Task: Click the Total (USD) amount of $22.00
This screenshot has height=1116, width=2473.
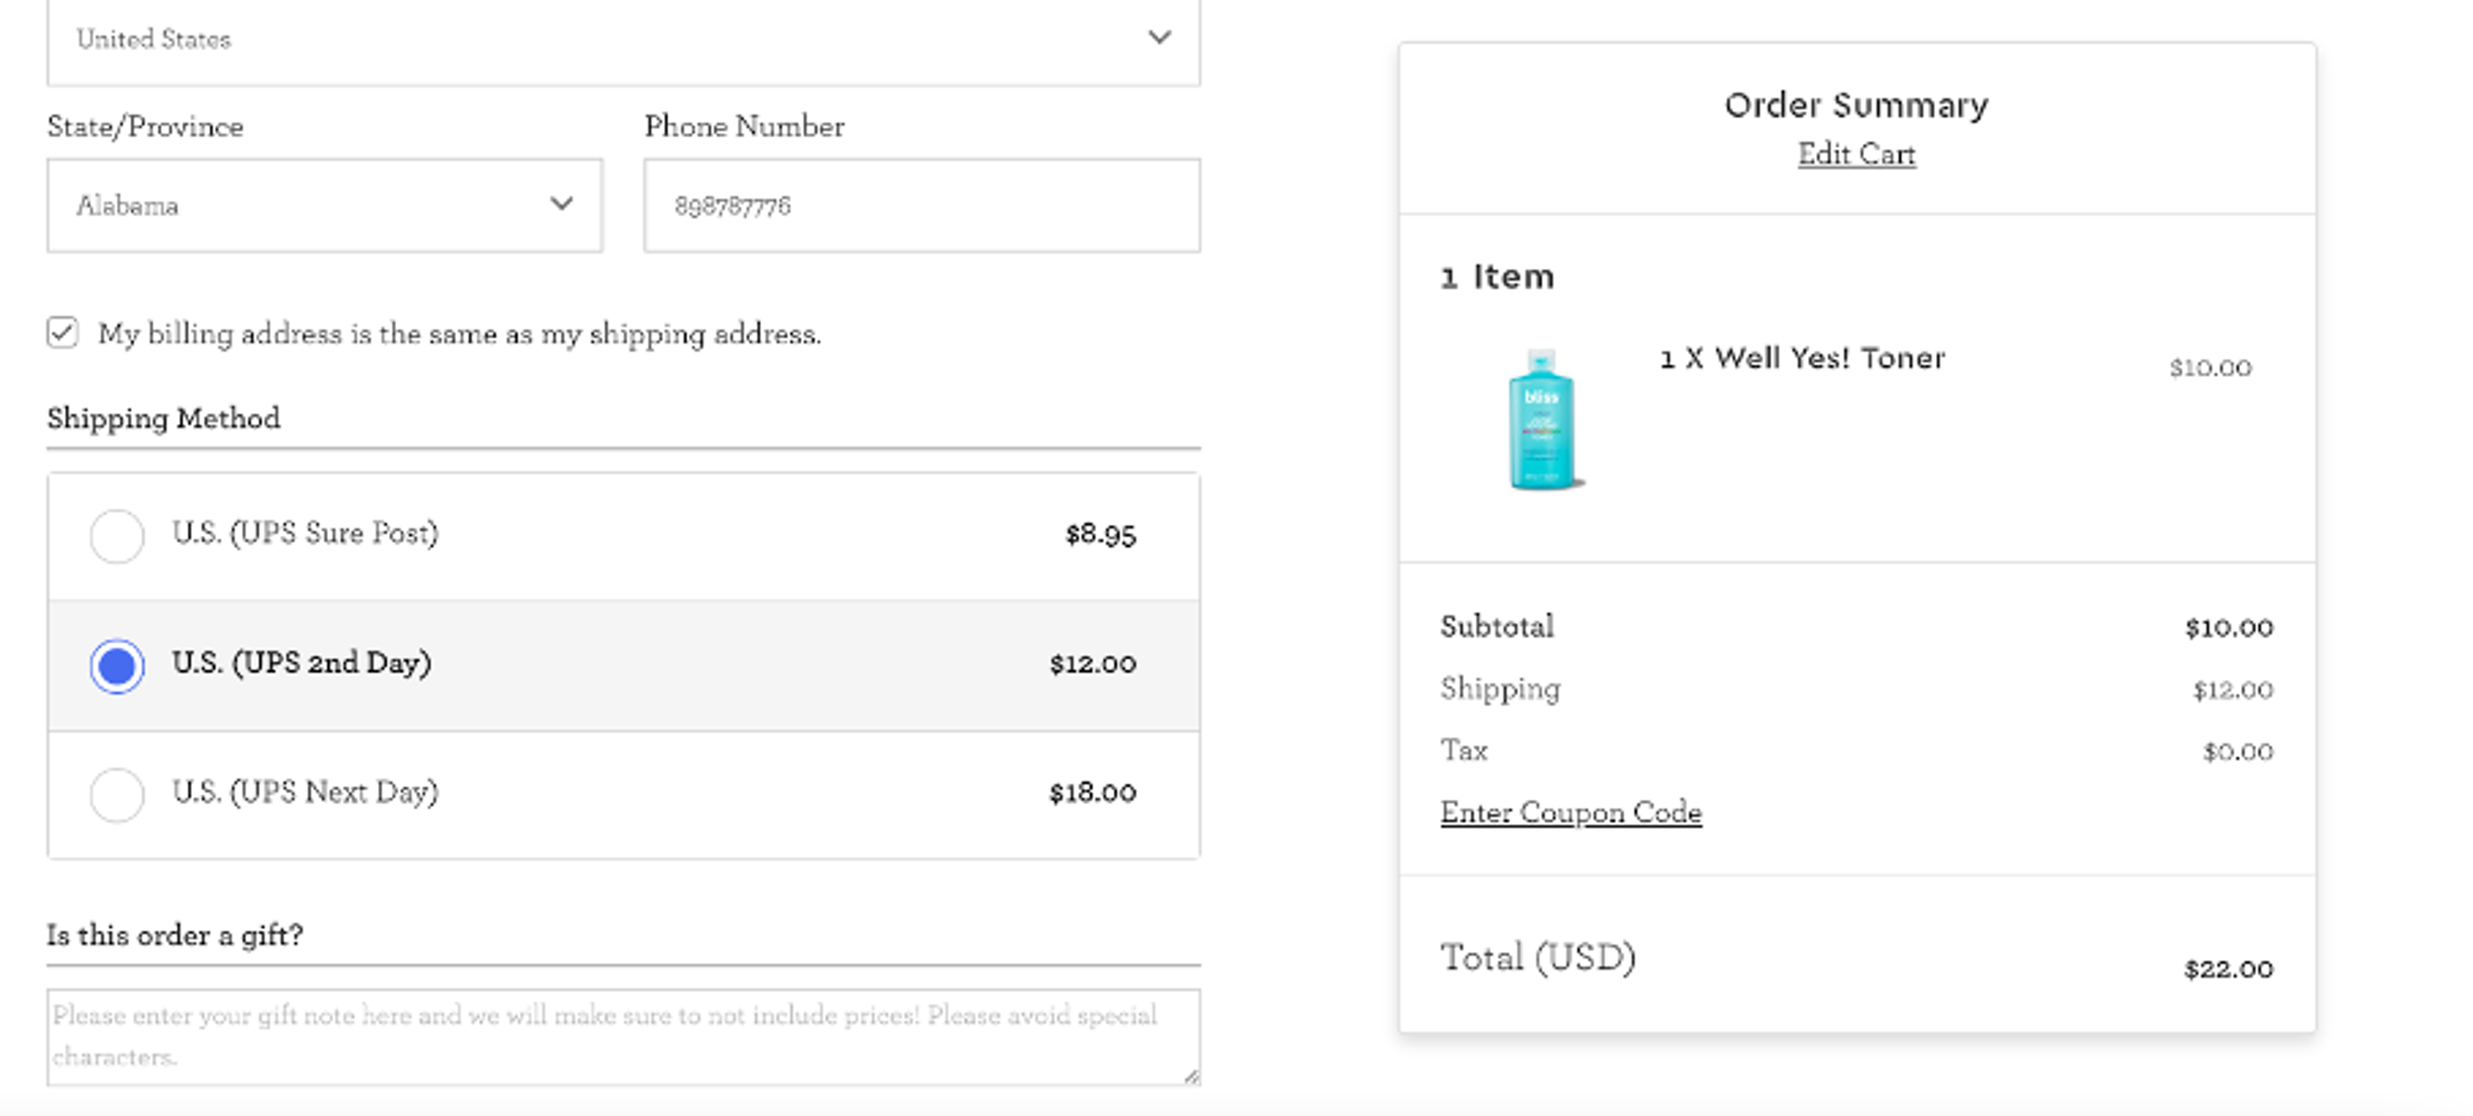Action: coord(2229,968)
